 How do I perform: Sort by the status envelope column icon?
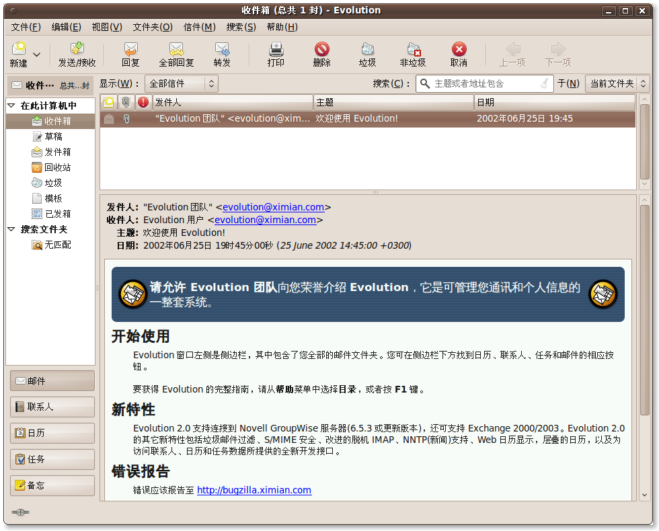(108, 102)
